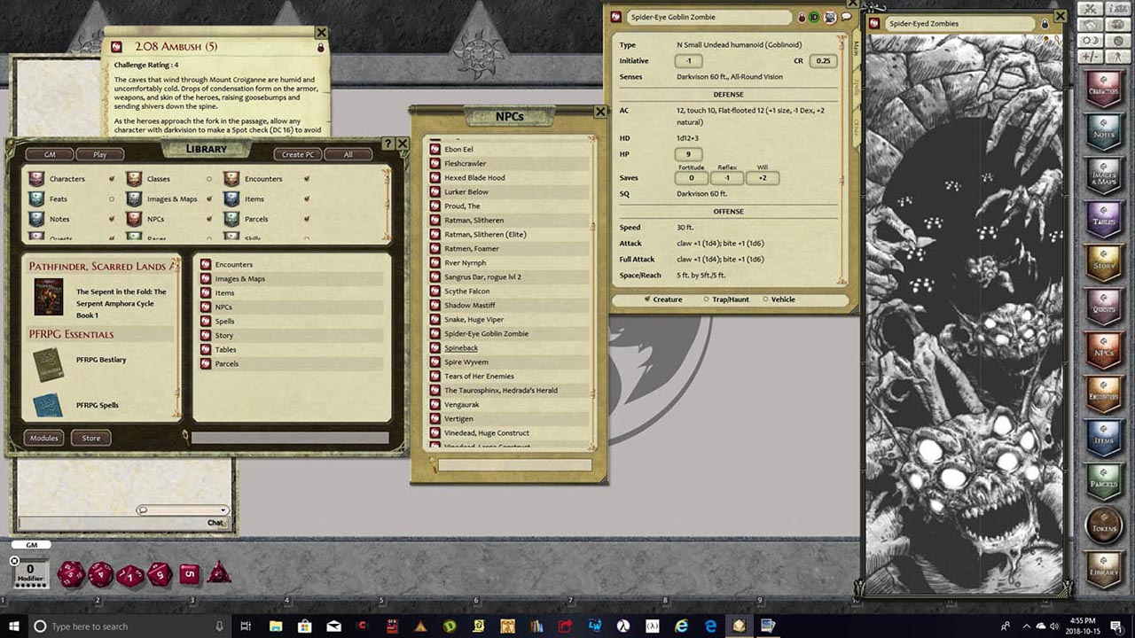Open the chat mode dropdown arrow

(223, 510)
